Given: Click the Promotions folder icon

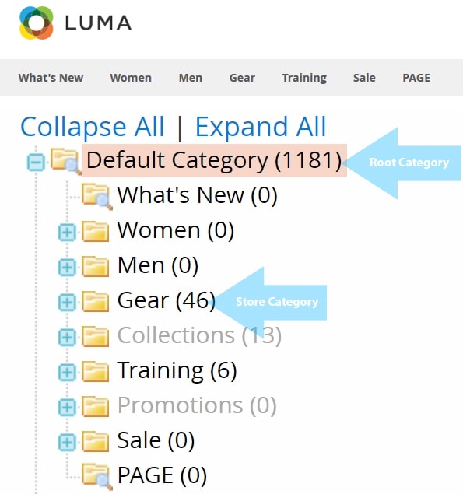Looking at the screenshot, I should pos(95,406).
